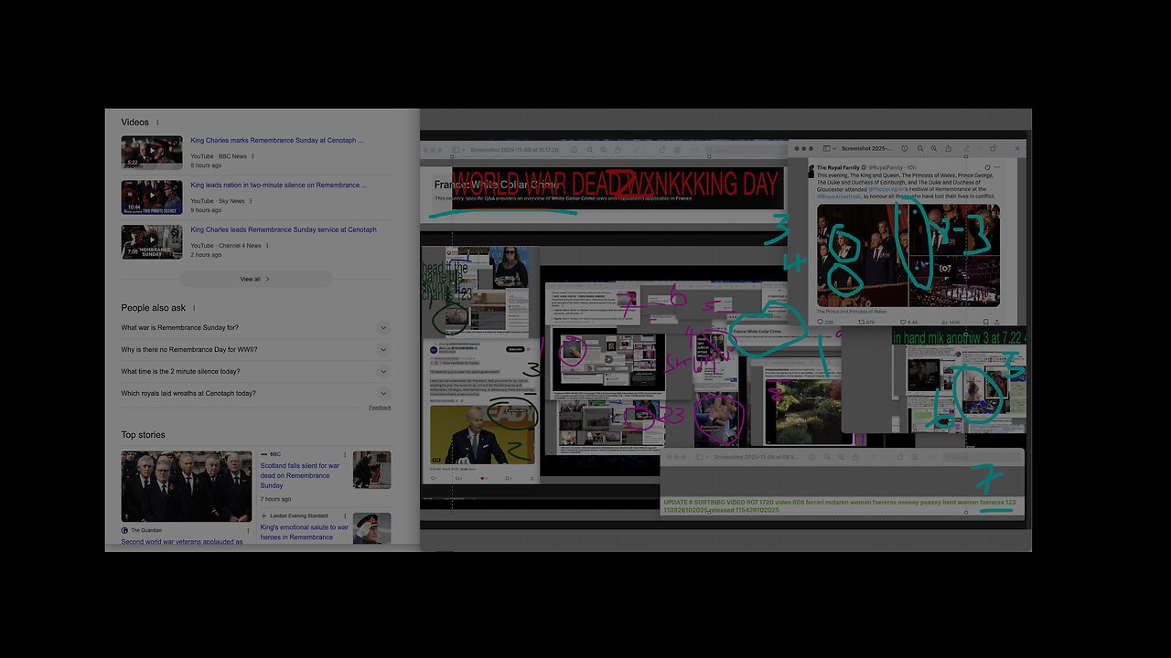This screenshot has width=1171, height=658.
Task: Open King Charles marks Remembrance Sunday video link
Action: tap(276, 141)
